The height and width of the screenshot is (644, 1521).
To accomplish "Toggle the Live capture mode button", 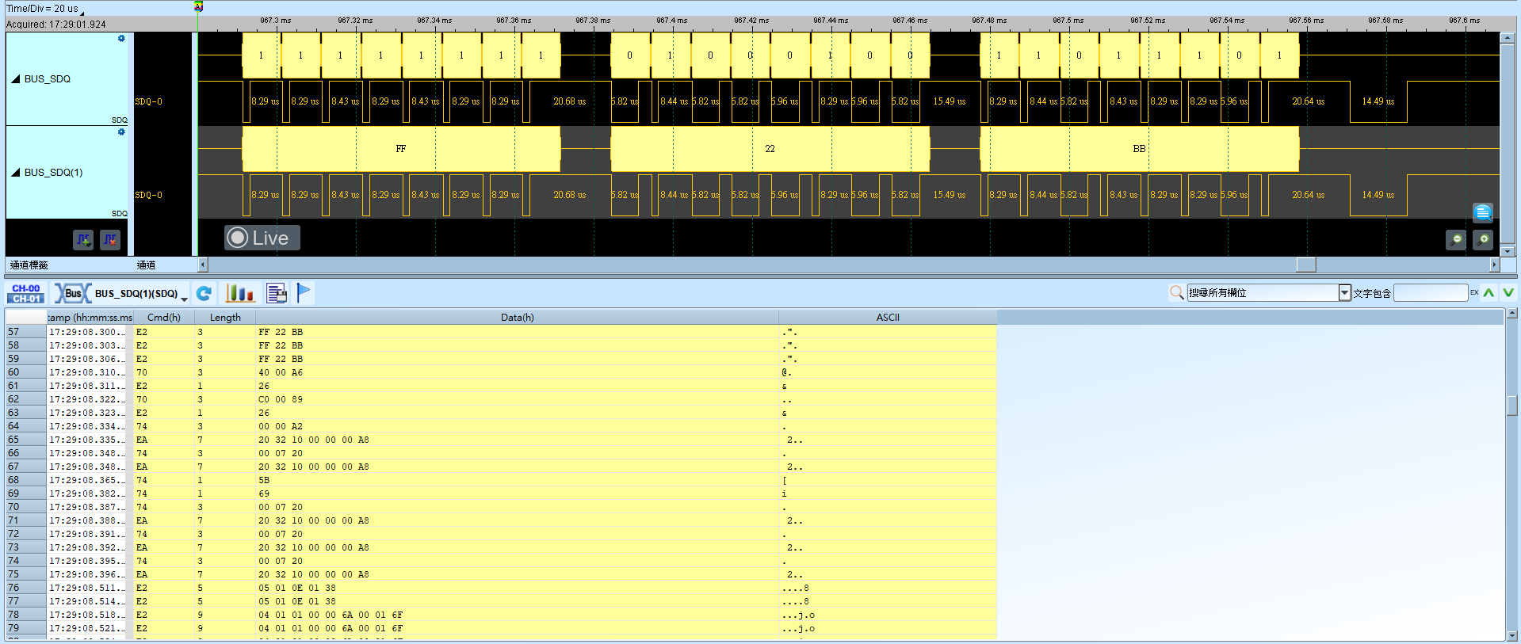I will pos(262,238).
